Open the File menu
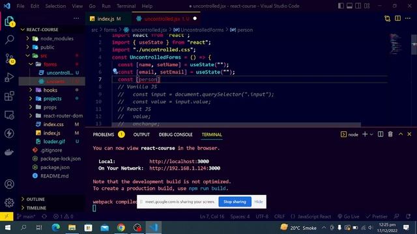 tap(20, 6)
